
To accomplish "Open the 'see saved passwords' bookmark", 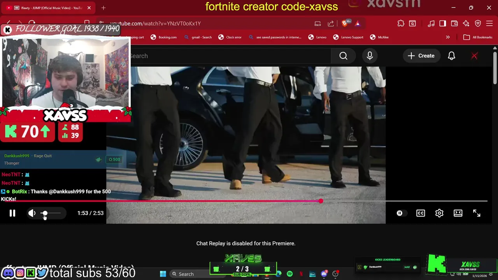I will coord(275,37).
